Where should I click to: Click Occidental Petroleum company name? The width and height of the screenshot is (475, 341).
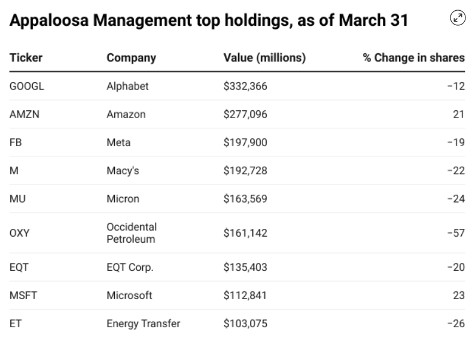131,233
